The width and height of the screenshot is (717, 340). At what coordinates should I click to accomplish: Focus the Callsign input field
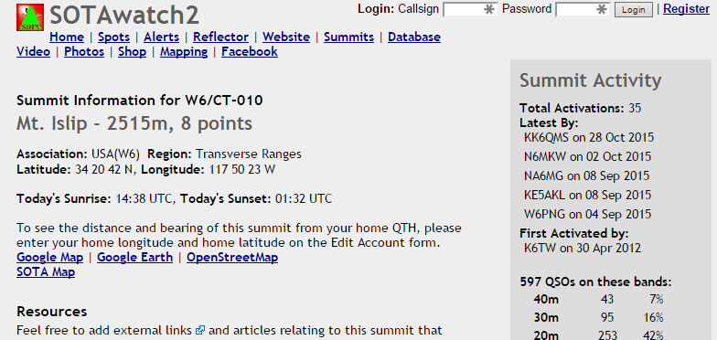coord(470,9)
